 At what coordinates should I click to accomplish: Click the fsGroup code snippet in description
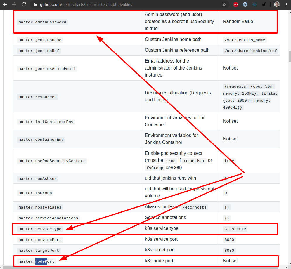point(155,168)
